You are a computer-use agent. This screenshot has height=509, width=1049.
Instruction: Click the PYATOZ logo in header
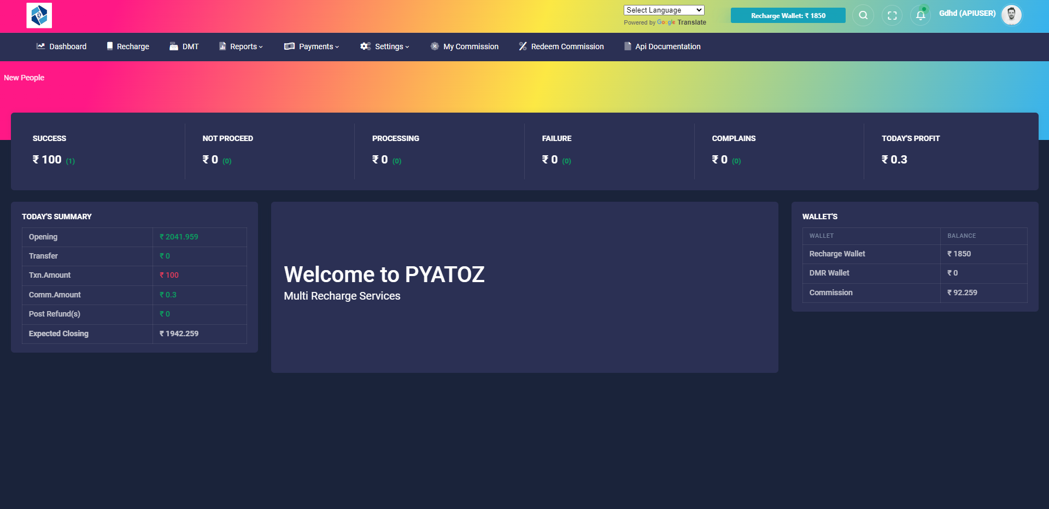[x=39, y=15]
